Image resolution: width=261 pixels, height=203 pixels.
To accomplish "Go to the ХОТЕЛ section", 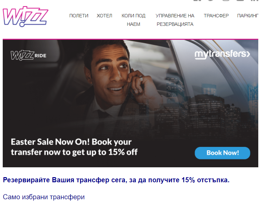I will pyautogui.click(x=104, y=16).
